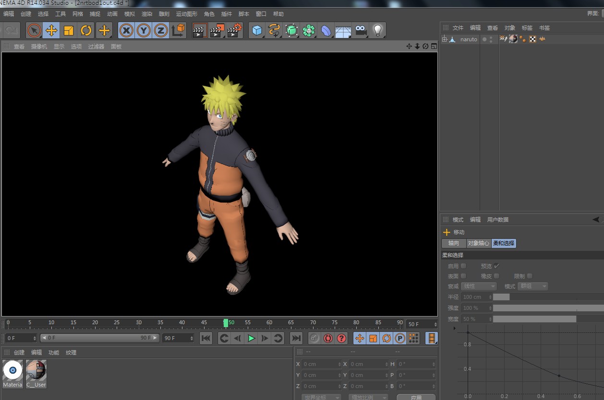The height and width of the screenshot is (400, 604).
Task: Open the render settings clapper with gear
Action: 234,31
